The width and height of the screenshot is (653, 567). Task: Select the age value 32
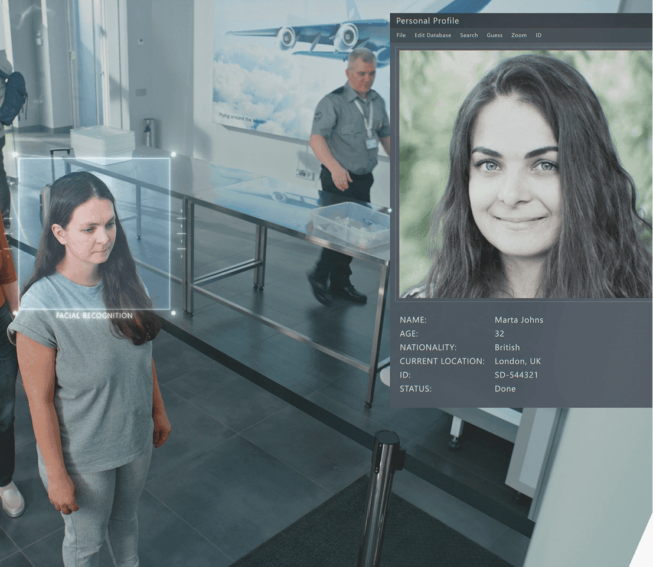tap(499, 334)
